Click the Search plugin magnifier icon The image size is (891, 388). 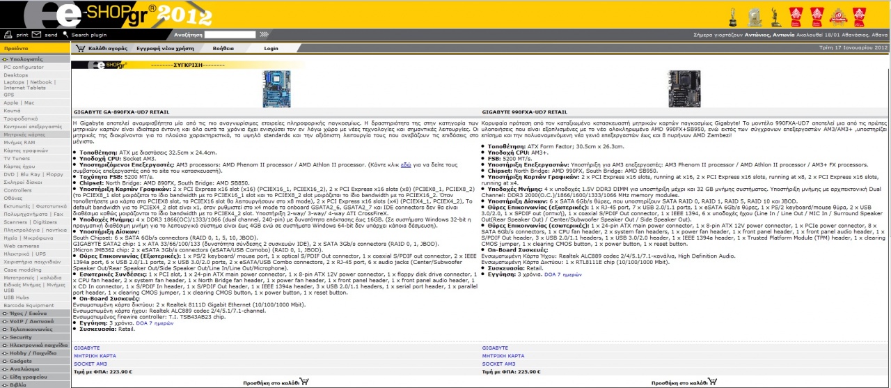point(65,34)
